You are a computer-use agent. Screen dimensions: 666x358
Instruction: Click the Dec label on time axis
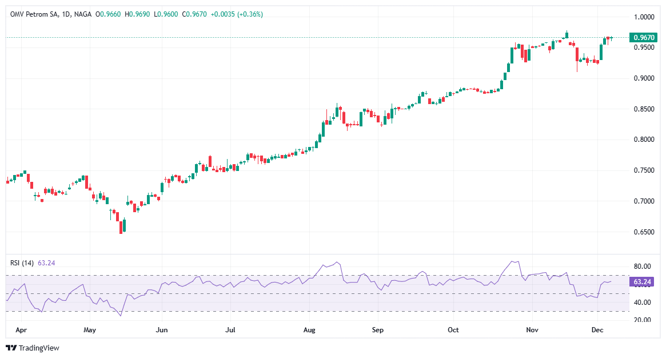[597, 330]
